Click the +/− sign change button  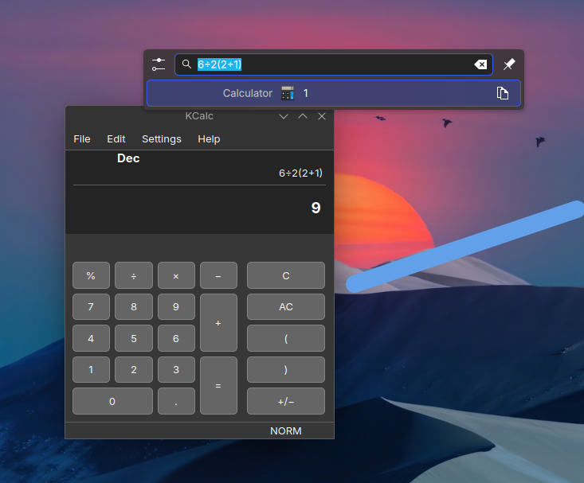pyautogui.click(x=286, y=401)
